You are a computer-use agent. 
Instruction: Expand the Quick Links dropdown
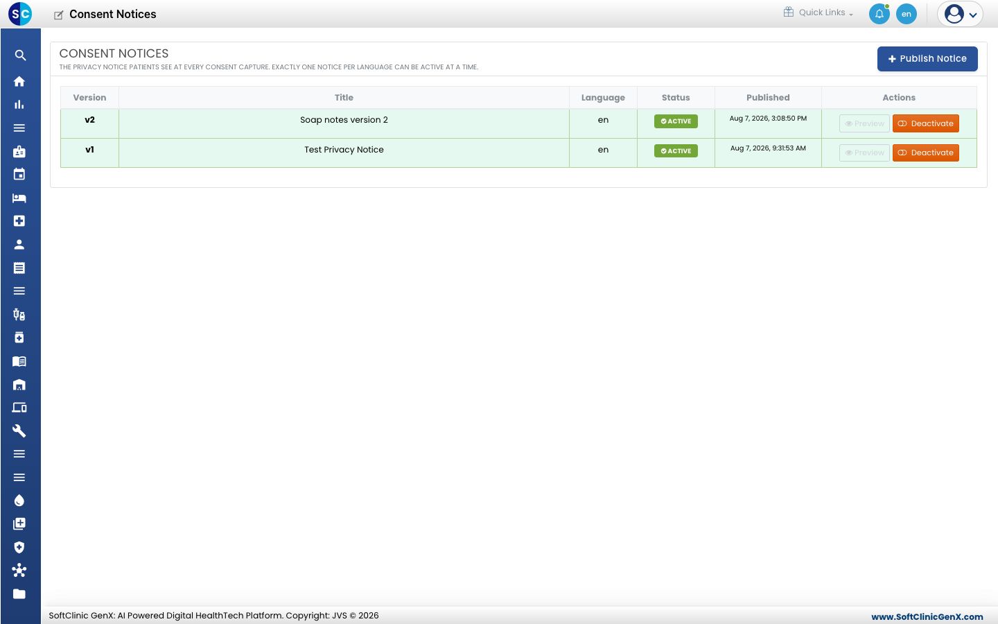pos(818,12)
